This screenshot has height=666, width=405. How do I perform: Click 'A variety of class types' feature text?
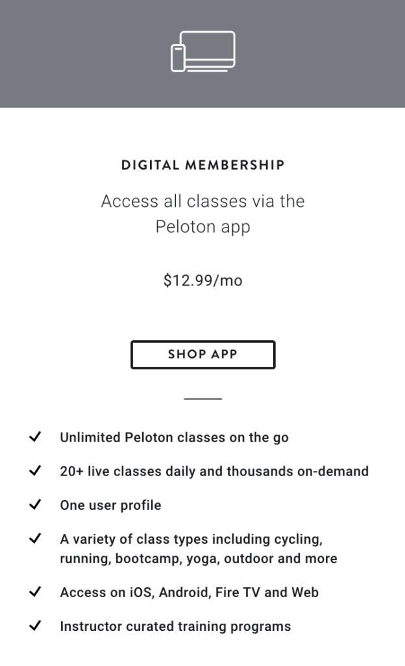pyautogui.click(x=199, y=549)
